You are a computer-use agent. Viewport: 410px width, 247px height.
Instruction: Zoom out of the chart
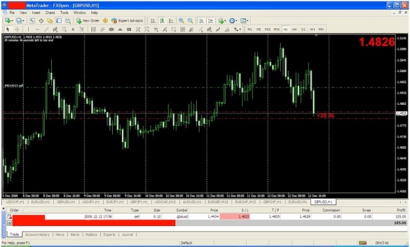[x=190, y=20]
